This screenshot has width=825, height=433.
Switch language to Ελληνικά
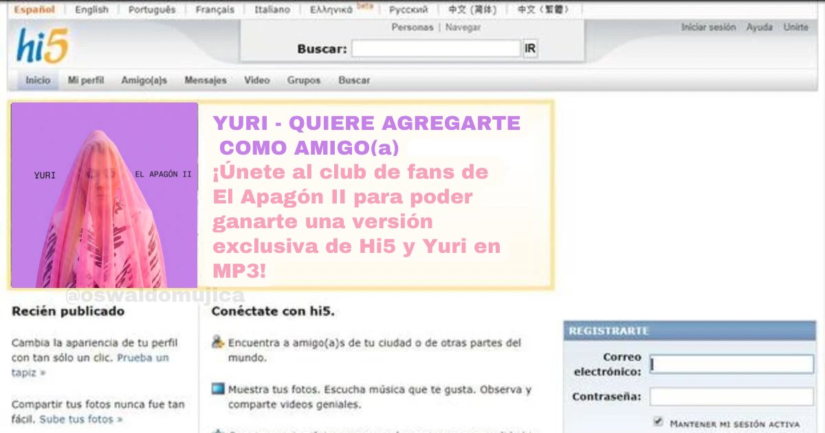click(331, 10)
